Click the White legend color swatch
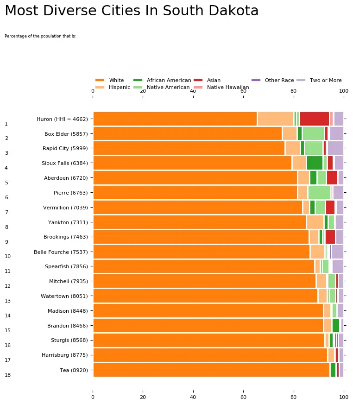Screen dimensions: 353x404 (x=100, y=80)
